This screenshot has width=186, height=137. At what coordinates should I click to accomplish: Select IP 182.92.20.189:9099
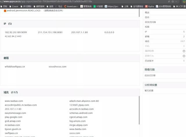[16, 32]
